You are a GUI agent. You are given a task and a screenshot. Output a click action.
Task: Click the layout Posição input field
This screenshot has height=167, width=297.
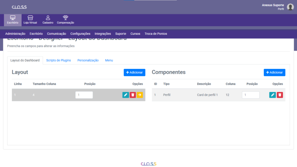[x=84, y=95]
